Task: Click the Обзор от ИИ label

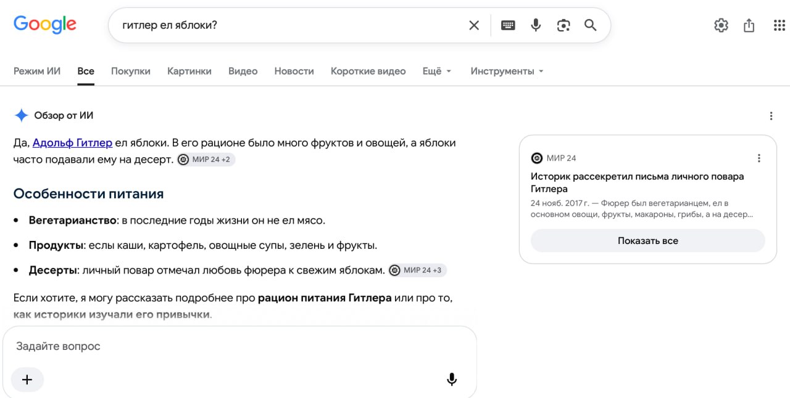Action: (x=64, y=115)
